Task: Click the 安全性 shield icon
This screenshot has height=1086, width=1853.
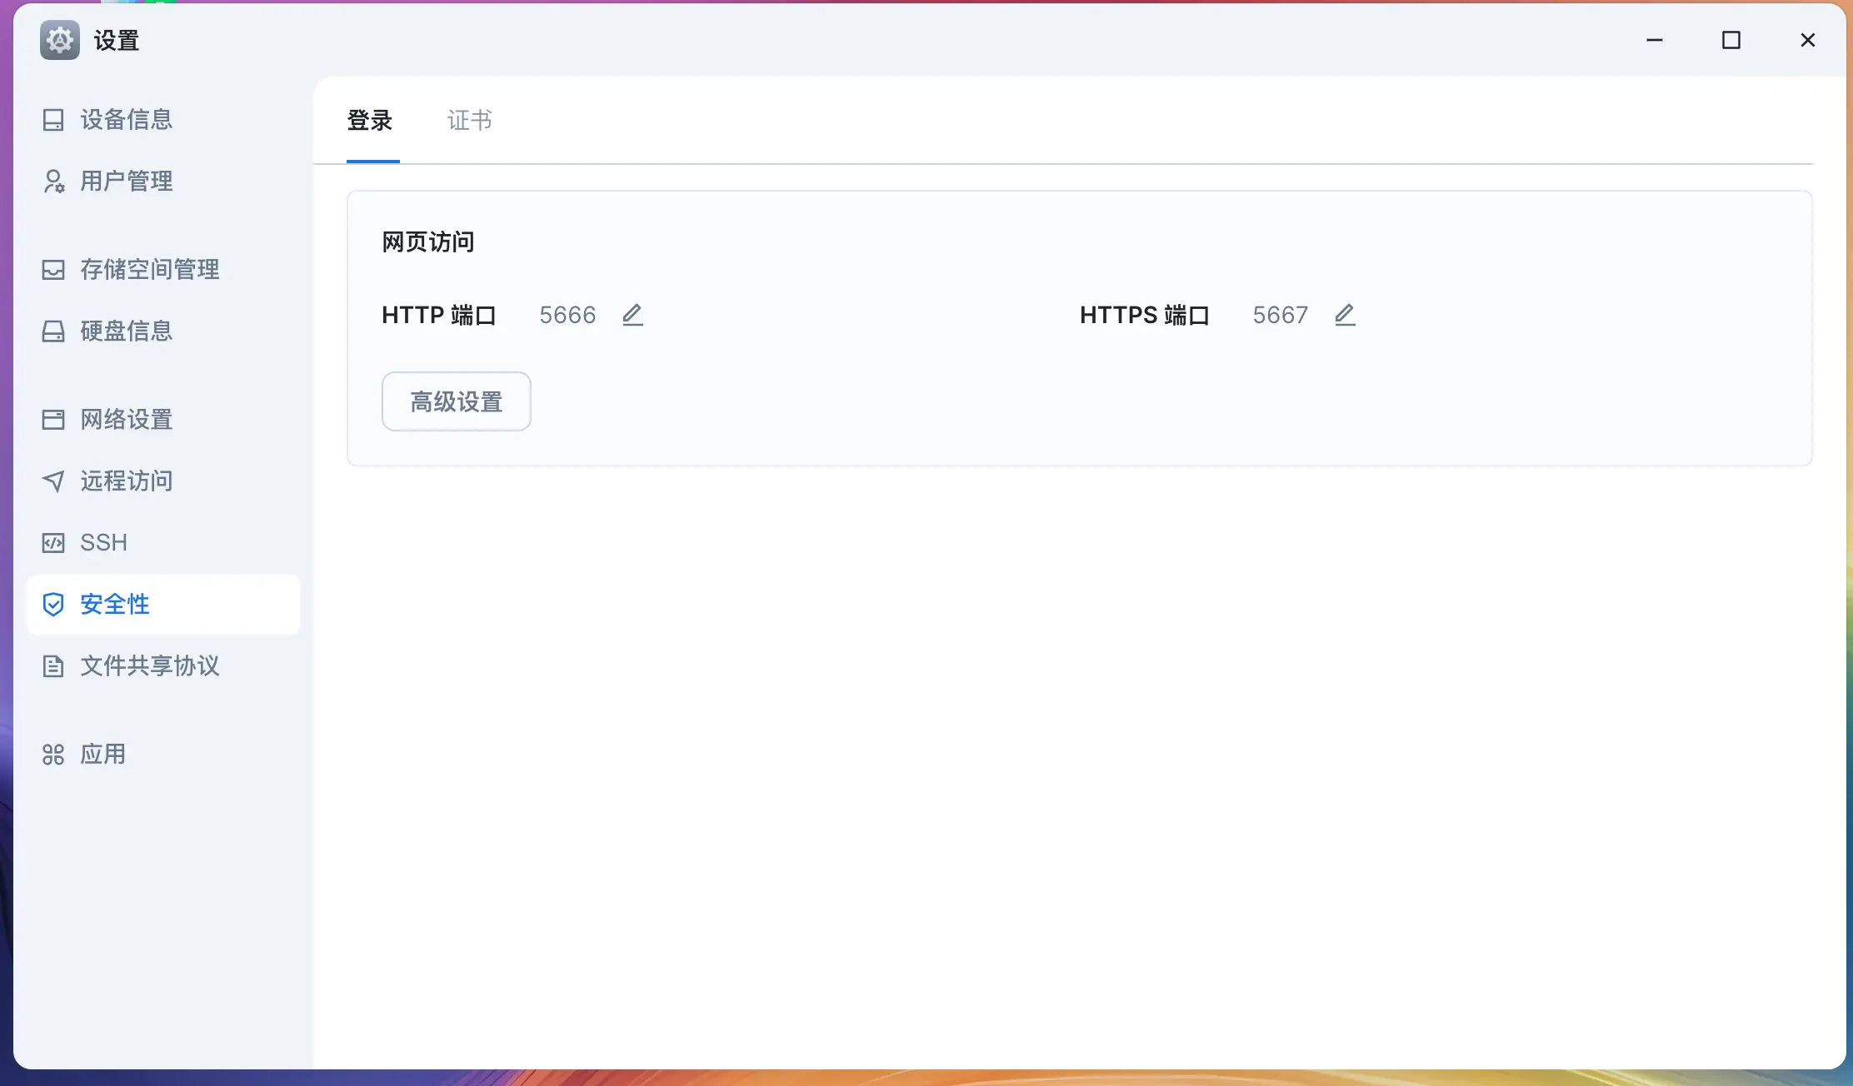Action: tap(53, 605)
